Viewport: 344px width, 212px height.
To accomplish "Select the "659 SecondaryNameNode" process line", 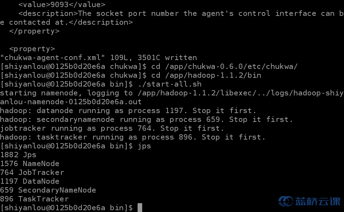I will point(48,190).
